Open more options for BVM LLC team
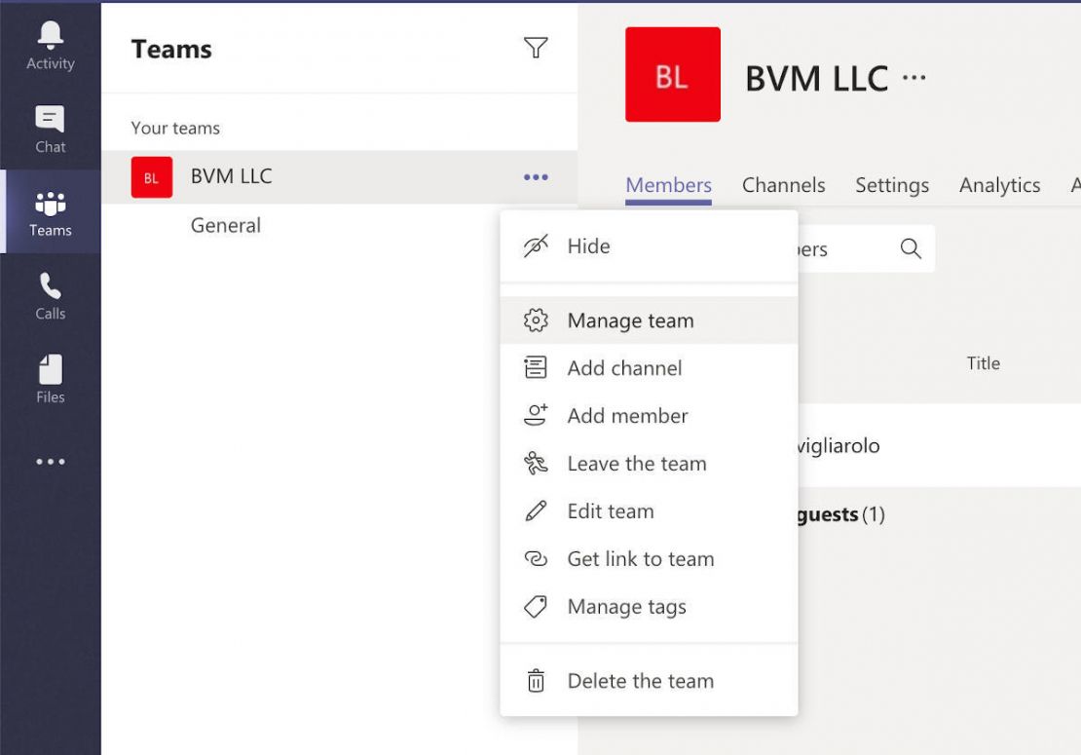The height and width of the screenshot is (755, 1081). point(535,176)
